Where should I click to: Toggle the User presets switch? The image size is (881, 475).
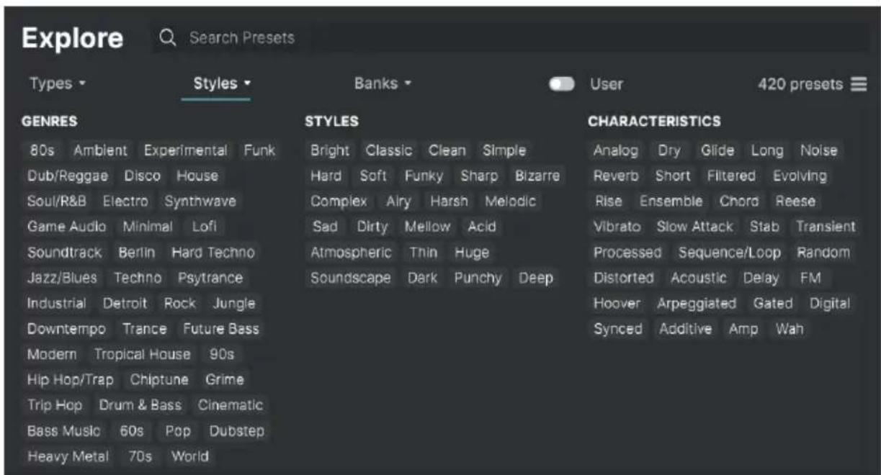[x=561, y=84]
